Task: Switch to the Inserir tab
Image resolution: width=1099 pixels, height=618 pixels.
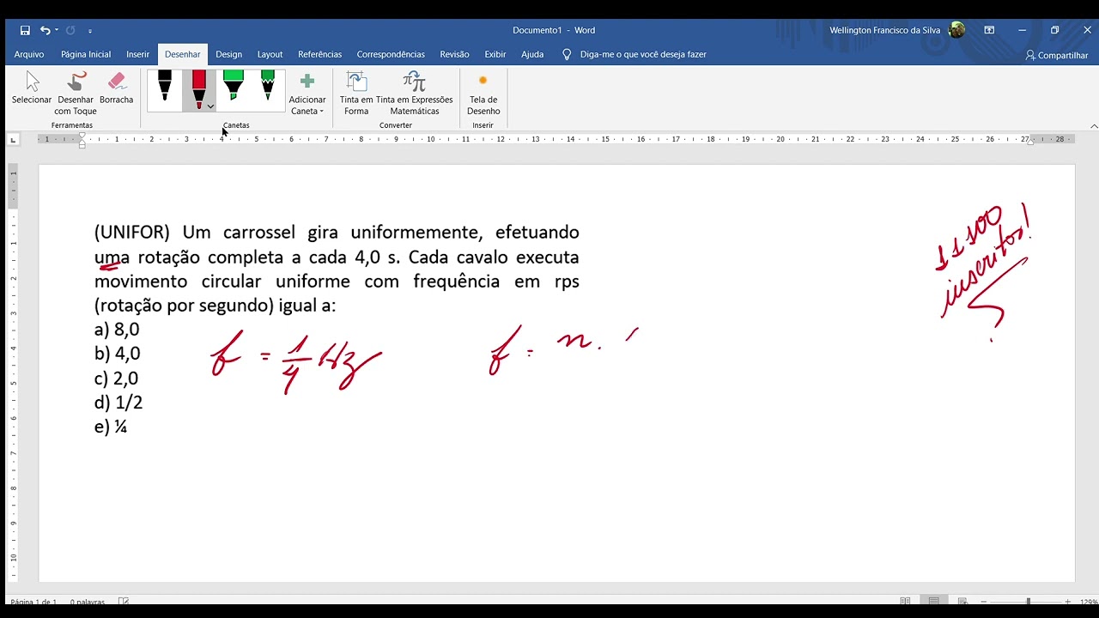Action: coord(138,54)
